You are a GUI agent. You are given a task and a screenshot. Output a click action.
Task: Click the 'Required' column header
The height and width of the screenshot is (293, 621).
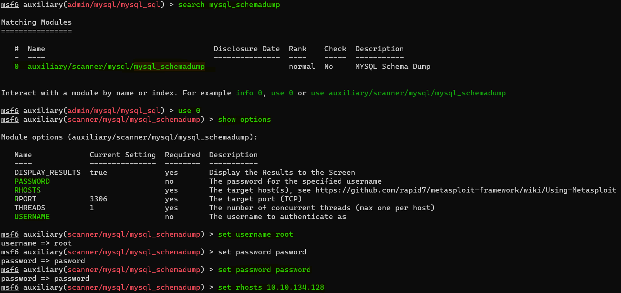pyautogui.click(x=182, y=155)
